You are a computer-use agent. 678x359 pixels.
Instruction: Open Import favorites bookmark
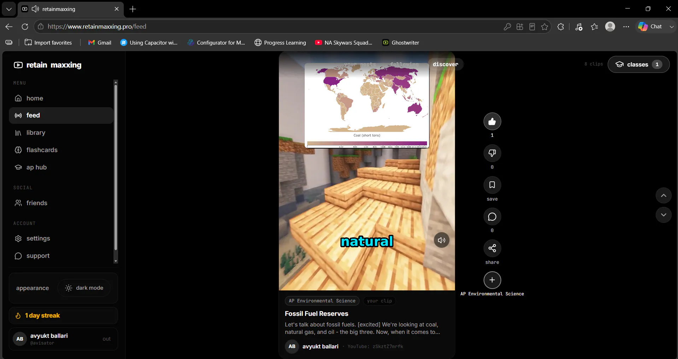[48, 42]
